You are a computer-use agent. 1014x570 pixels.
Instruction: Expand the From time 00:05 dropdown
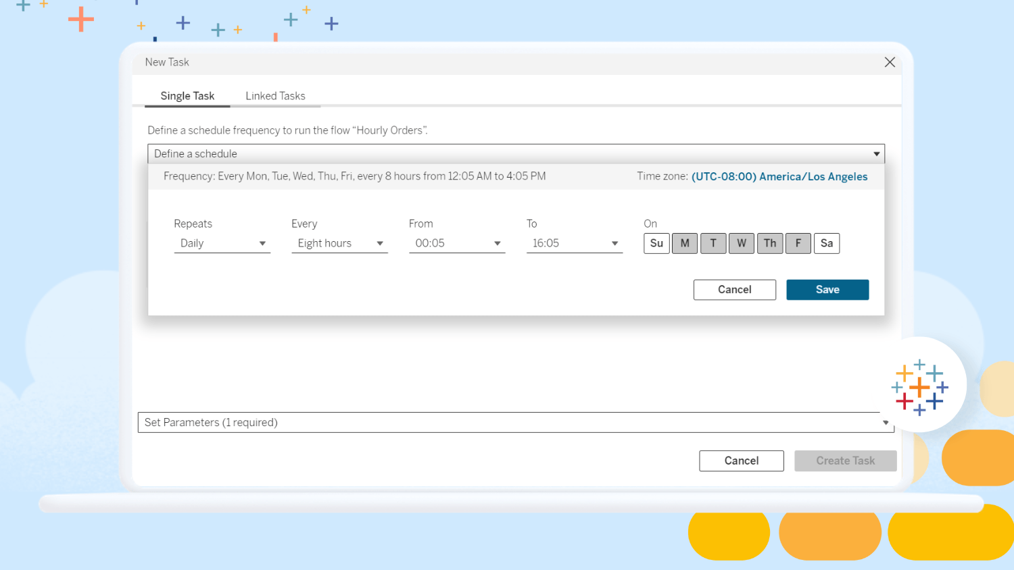pos(457,243)
